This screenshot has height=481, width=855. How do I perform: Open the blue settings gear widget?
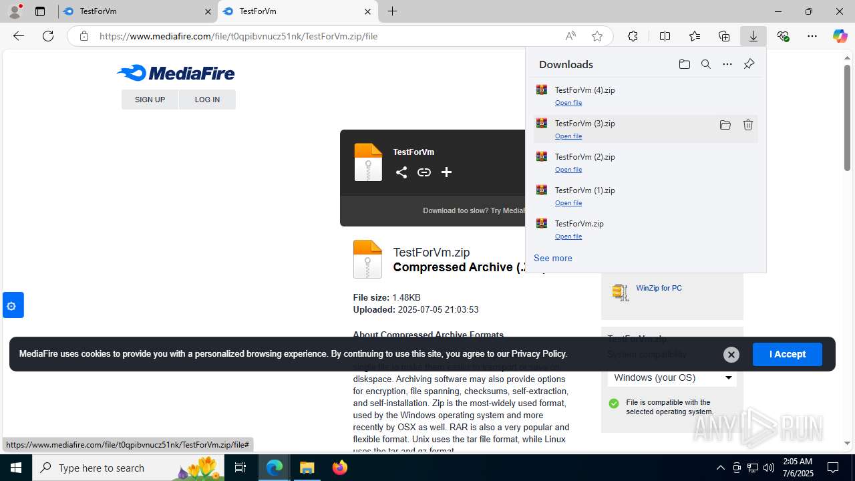coord(13,305)
